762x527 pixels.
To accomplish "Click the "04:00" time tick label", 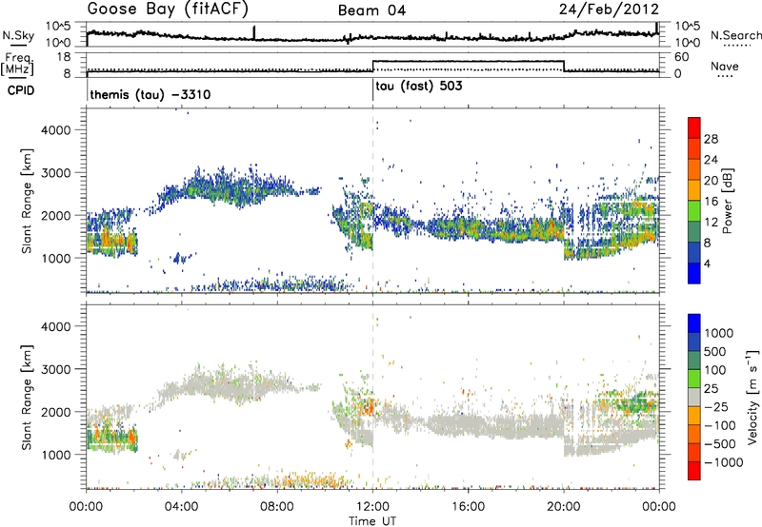I will (x=182, y=507).
